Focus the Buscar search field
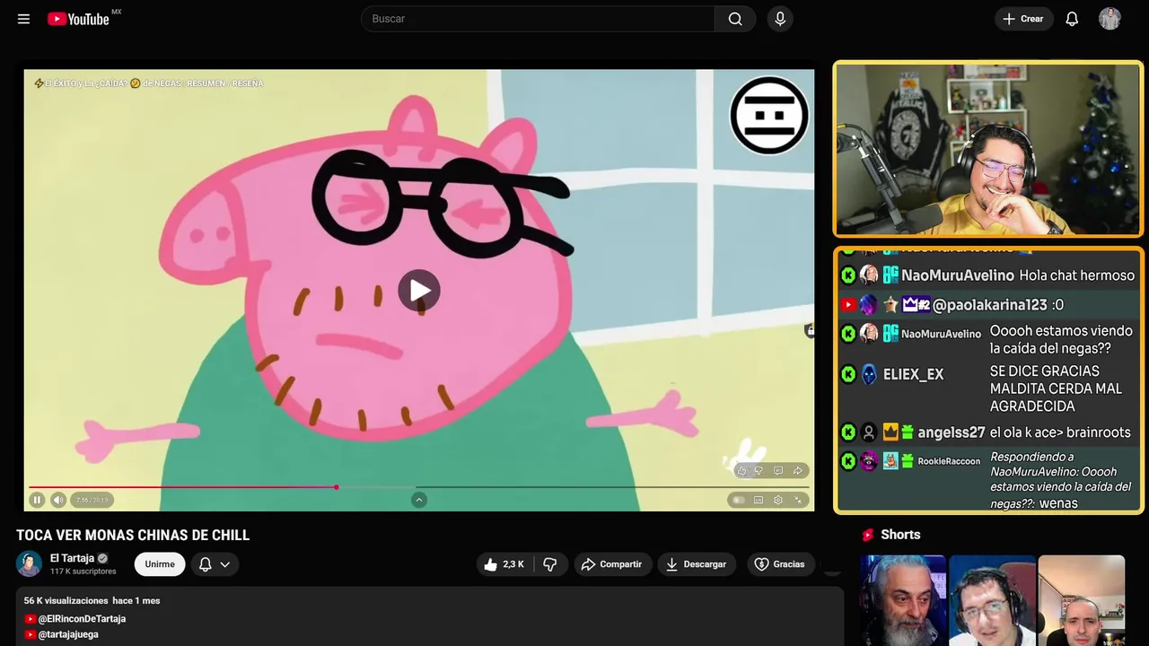The height and width of the screenshot is (646, 1149). point(538,19)
